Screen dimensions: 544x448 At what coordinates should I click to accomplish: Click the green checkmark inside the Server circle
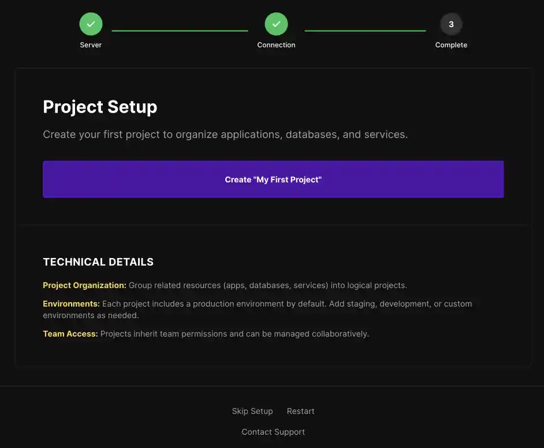coord(91,24)
